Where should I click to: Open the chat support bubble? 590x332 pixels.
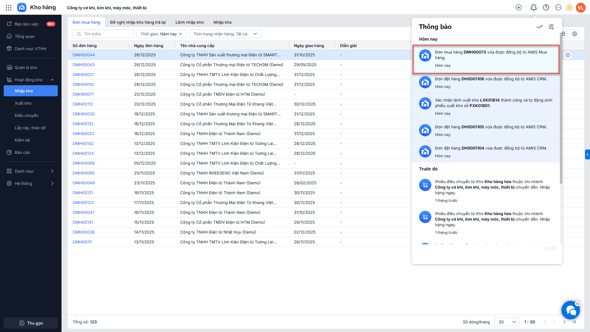570,311
